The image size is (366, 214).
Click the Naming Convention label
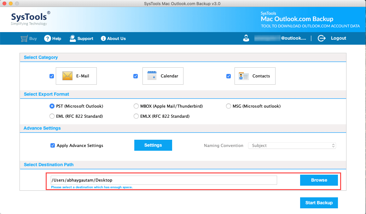coord(224,145)
